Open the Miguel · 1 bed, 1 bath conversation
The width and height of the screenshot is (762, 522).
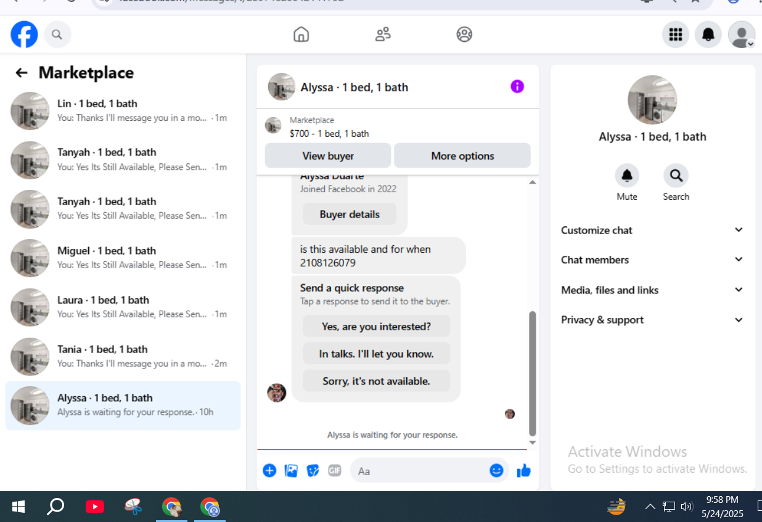(123, 258)
